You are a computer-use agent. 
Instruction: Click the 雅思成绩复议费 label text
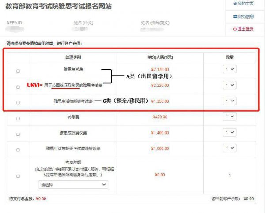tap(73, 133)
